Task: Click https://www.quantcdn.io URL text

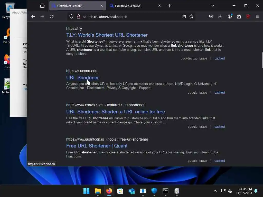Action: [x=85, y=139]
